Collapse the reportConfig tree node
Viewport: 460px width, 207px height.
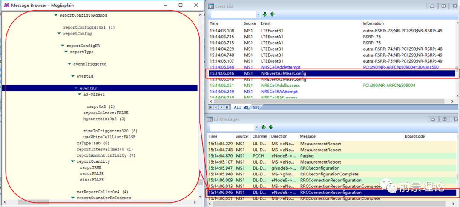pos(59,34)
